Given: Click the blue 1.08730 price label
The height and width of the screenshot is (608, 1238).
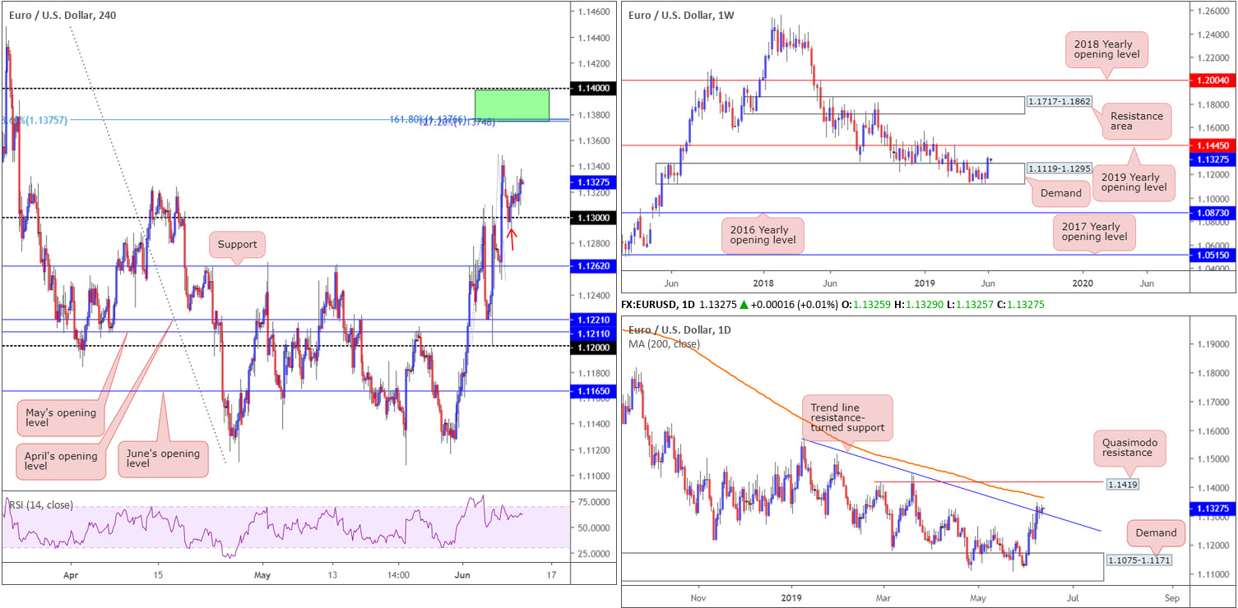Looking at the screenshot, I should [x=1212, y=213].
